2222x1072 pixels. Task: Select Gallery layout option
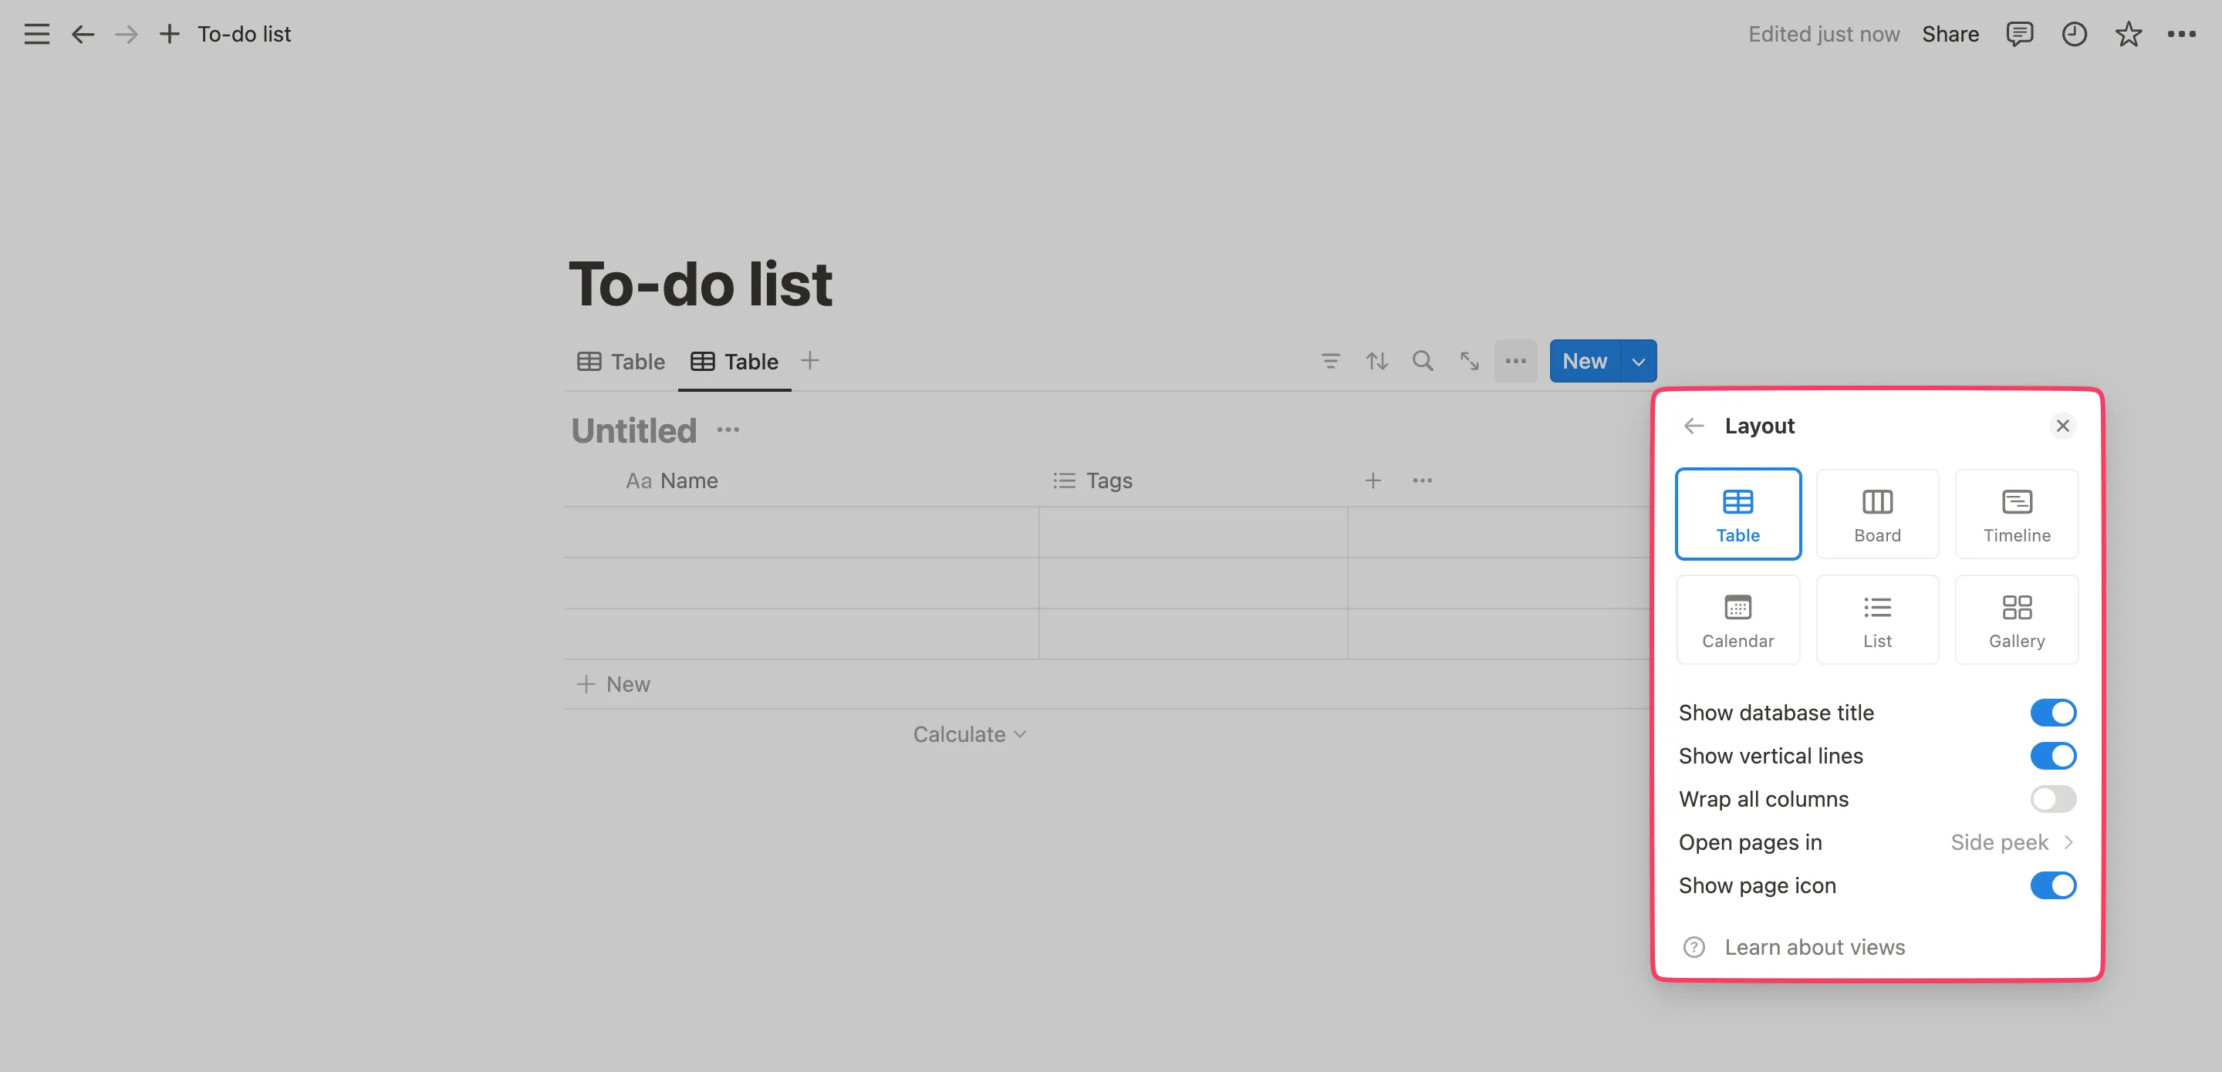click(x=2016, y=619)
